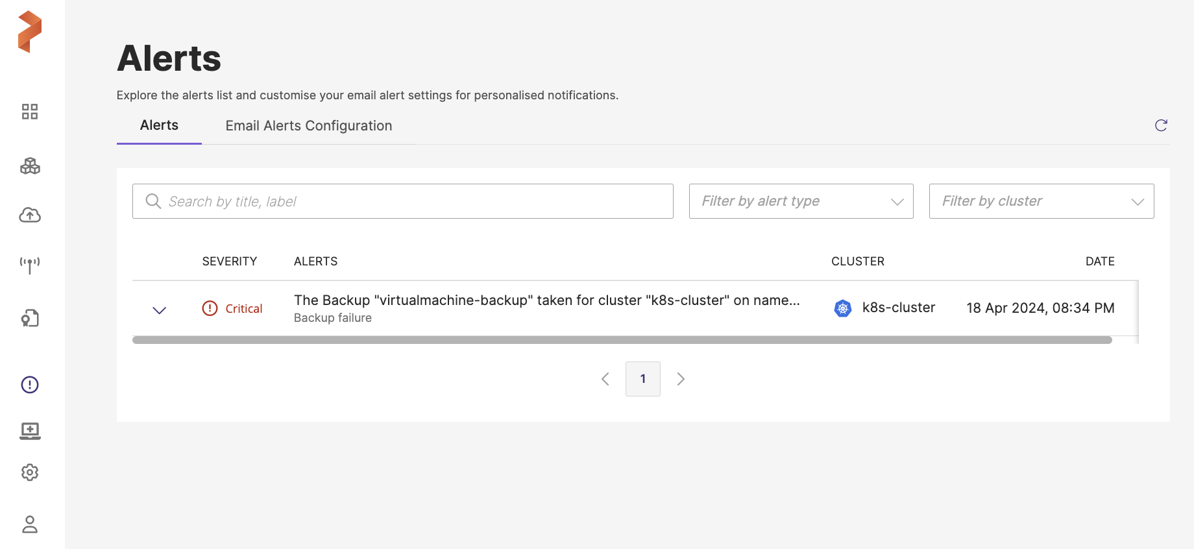The width and height of the screenshot is (1194, 549).
Task: Open the settings gear icon
Action: (x=30, y=472)
